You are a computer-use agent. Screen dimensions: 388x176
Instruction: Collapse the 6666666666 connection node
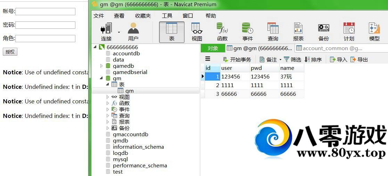tap(96, 47)
